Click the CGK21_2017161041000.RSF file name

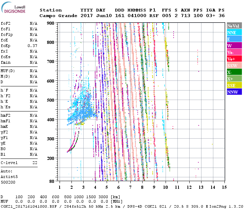[x=29, y=207]
